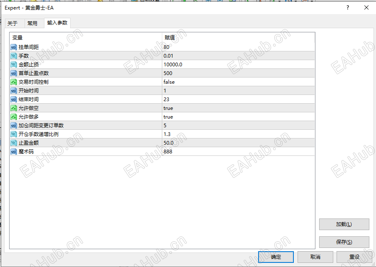Viewport: 376px width, 267px height.
Task: Click the icon beside 开始时间 row
Action: (x=13, y=91)
